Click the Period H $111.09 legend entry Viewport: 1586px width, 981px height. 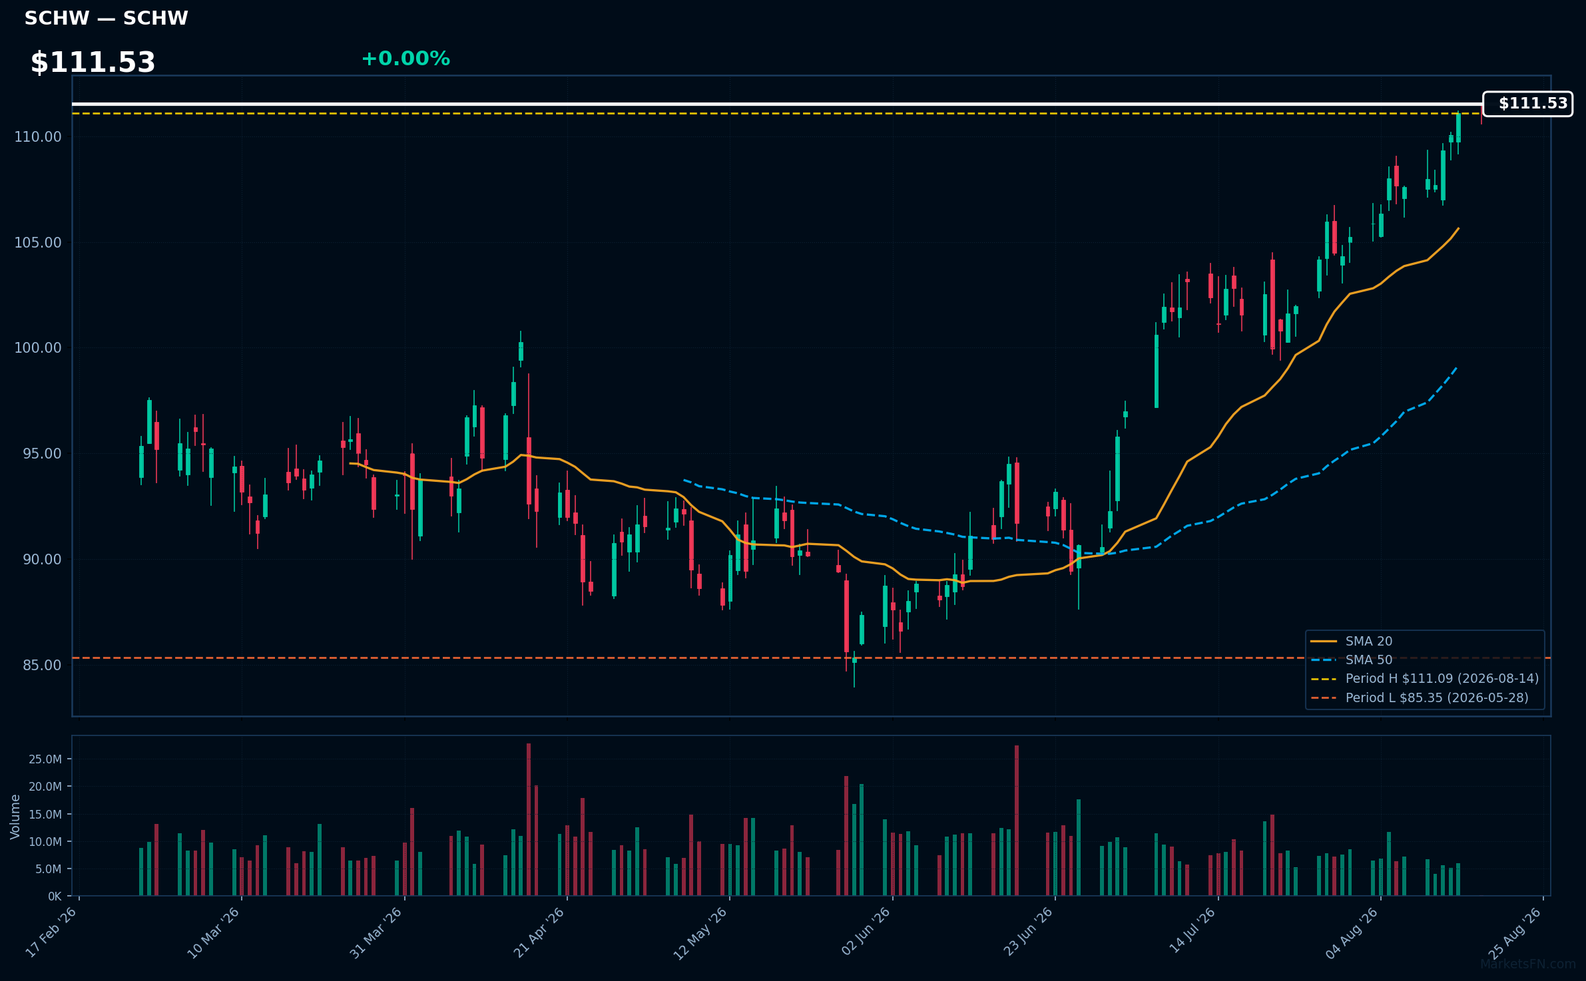point(1425,678)
